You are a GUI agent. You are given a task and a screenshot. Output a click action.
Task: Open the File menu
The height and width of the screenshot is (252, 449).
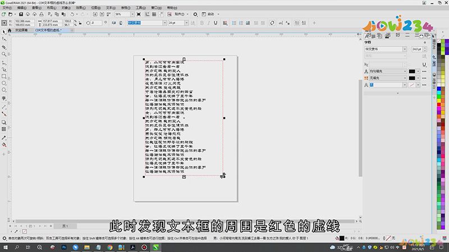coord(7,8)
